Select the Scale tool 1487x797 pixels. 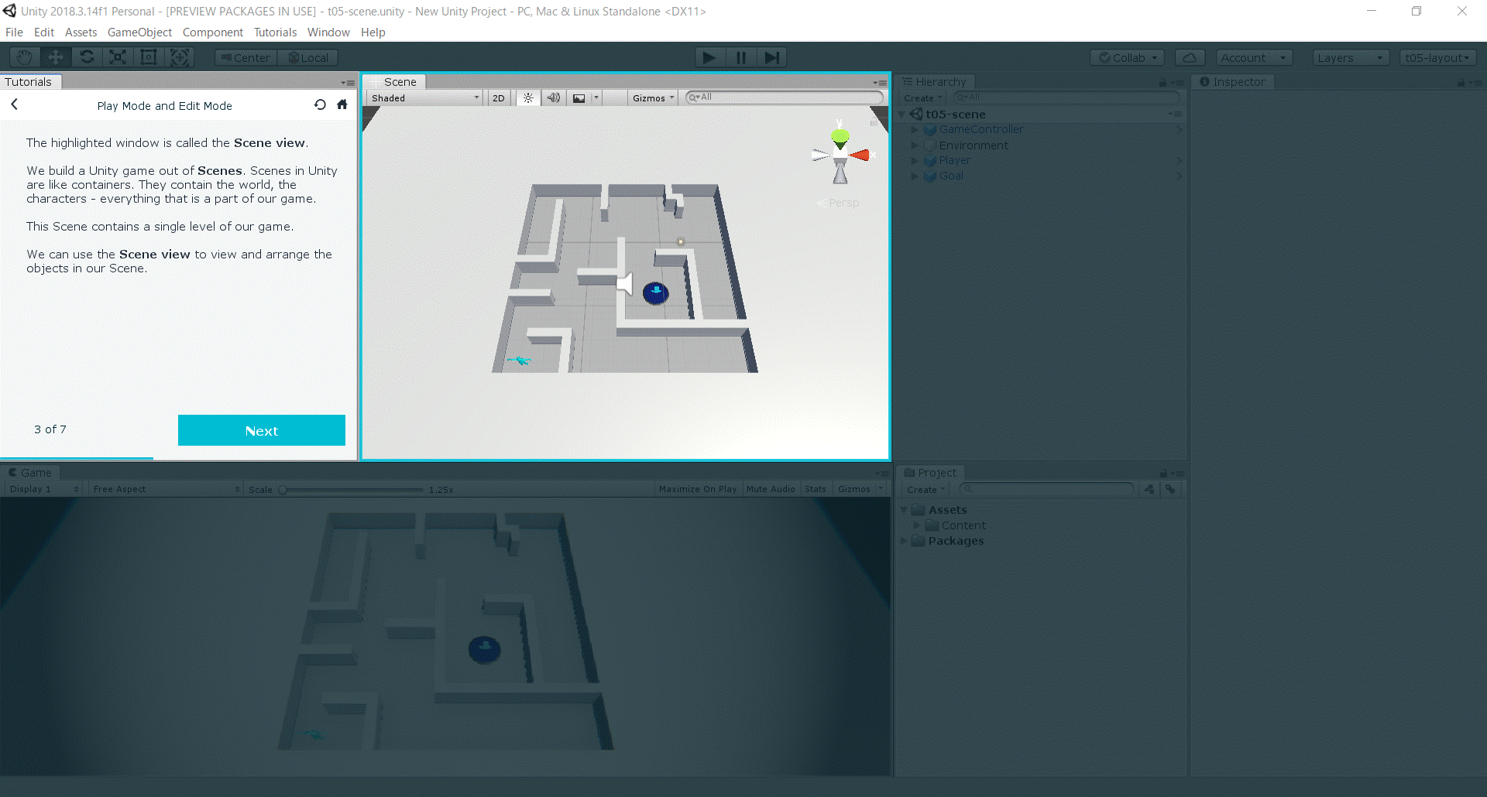coord(118,57)
